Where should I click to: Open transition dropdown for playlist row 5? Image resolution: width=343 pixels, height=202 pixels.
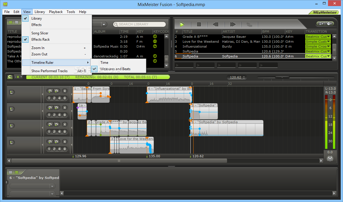tap(328, 51)
